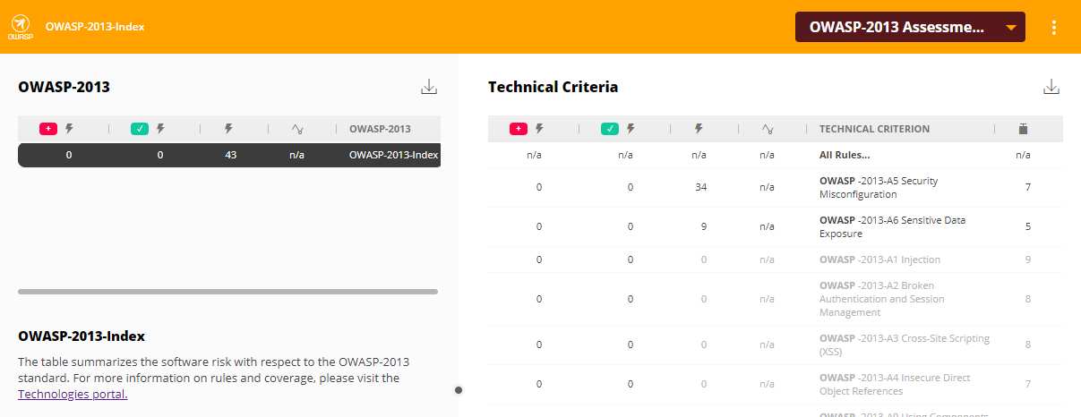Click the horizontal scrollbar under OWASP-2013 table

pos(227,292)
